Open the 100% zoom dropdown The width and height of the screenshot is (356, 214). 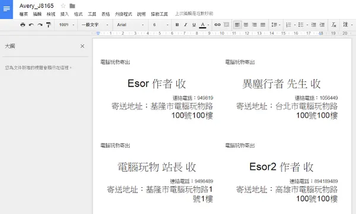click(x=66, y=24)
